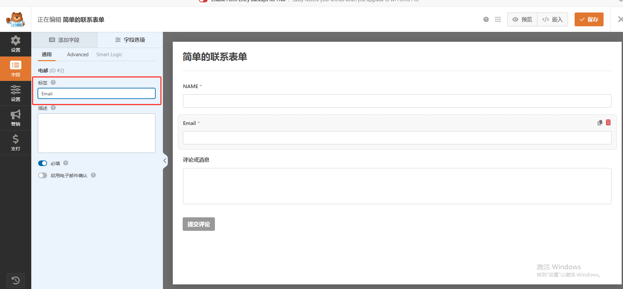Click the Email field input in preview
Image resolution: width=623 pixels, height=289 pixels.
(397, 138)
